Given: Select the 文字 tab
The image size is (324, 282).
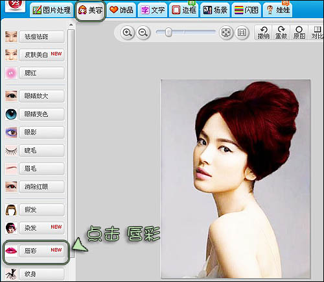Looking at the screenshot, I should click(x=152, y=10).
